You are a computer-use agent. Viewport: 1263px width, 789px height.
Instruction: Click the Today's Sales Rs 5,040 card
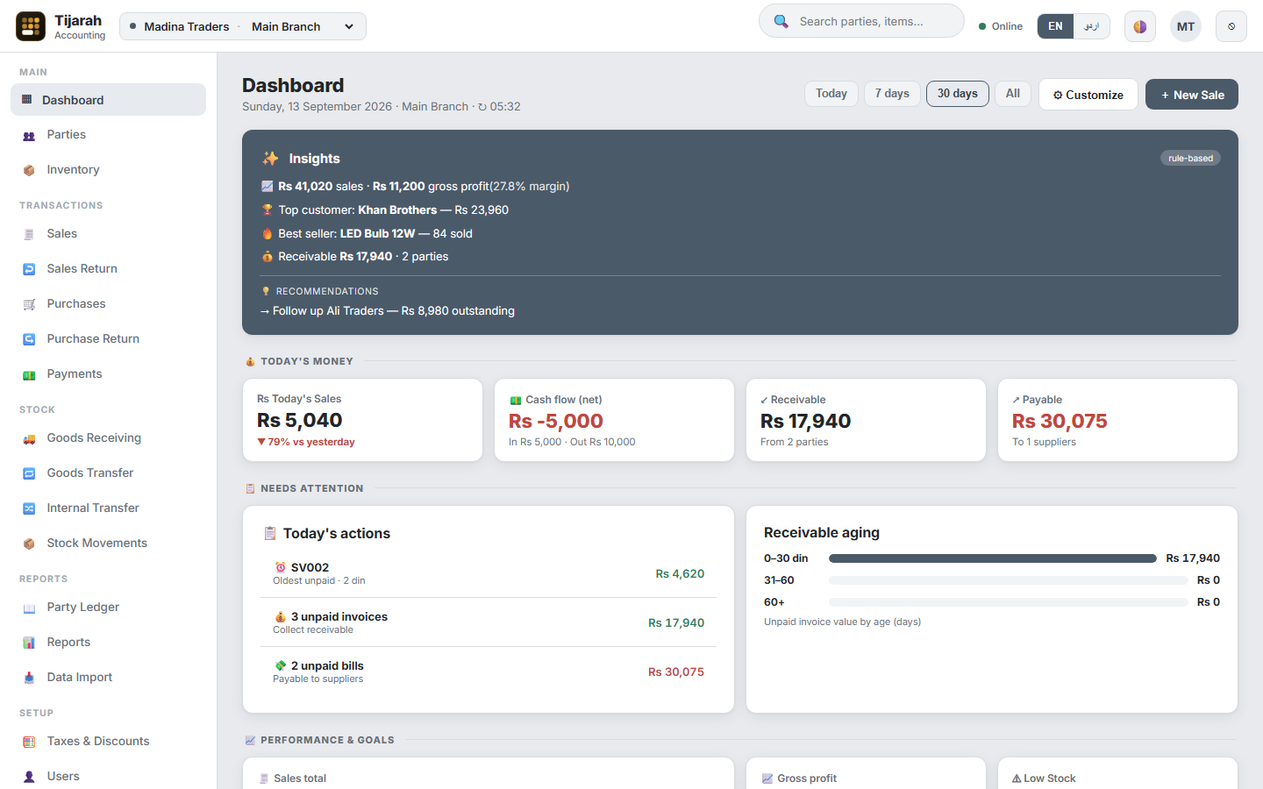pyautogui.click(x=362, y=420)
